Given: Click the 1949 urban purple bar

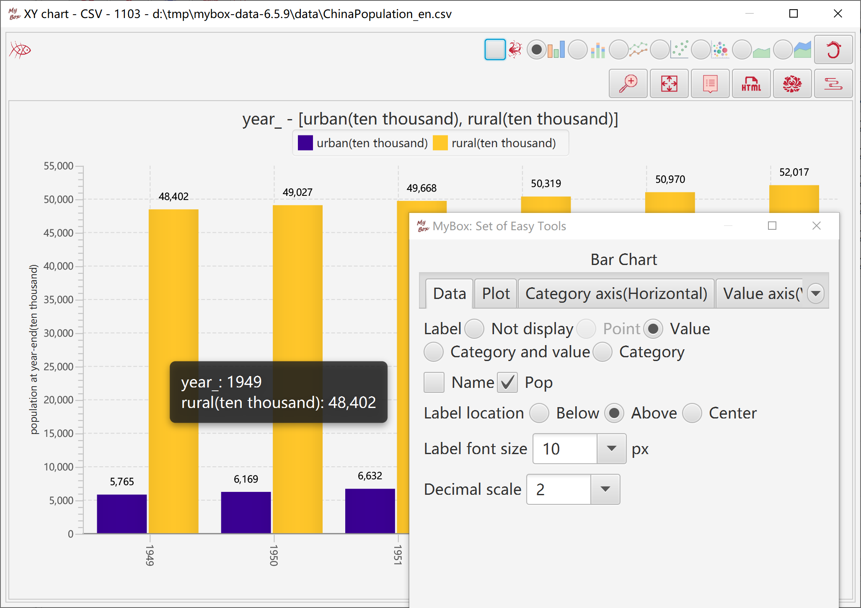Looking at the screenshot, I should [122, 514].
